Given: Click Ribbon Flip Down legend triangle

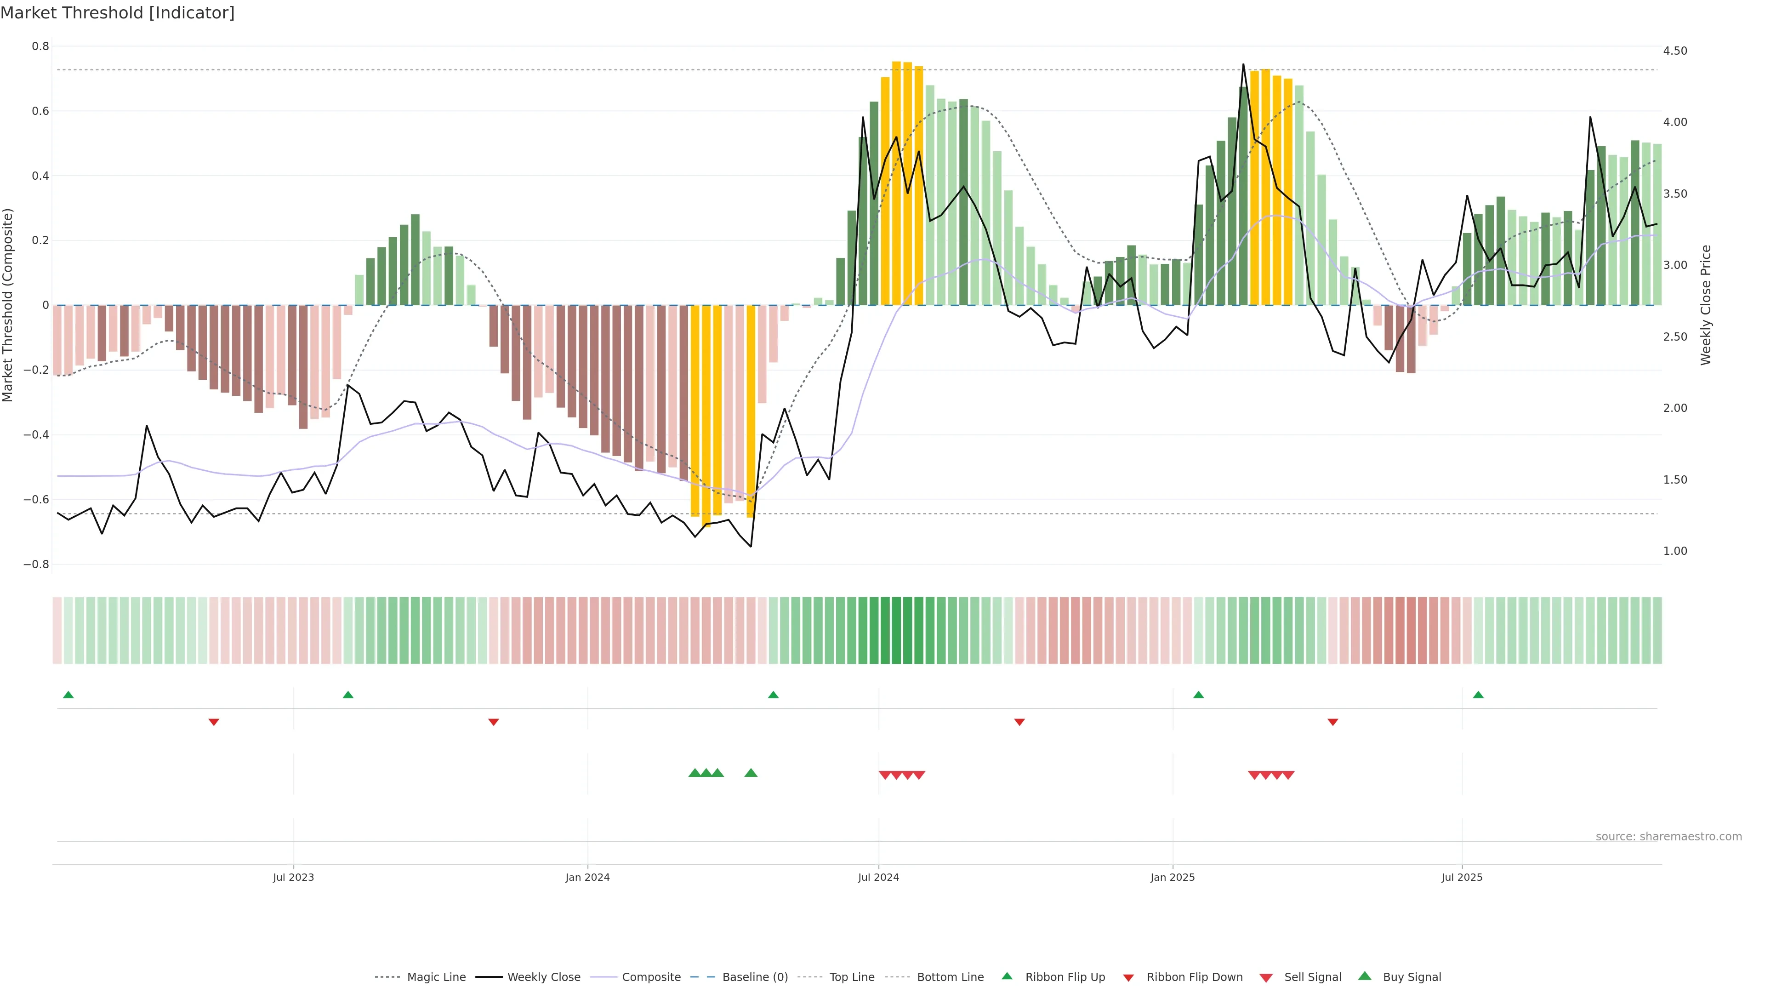Looking at the screenshot, I should pos(1128,978).
